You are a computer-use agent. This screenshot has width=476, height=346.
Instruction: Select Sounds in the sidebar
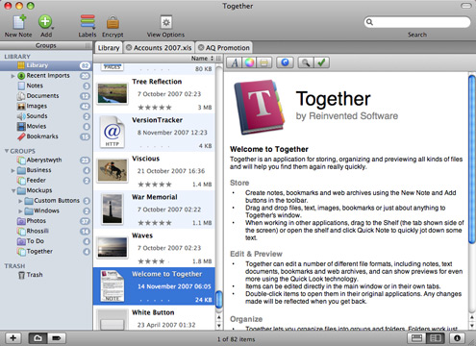tap(46, 116)
